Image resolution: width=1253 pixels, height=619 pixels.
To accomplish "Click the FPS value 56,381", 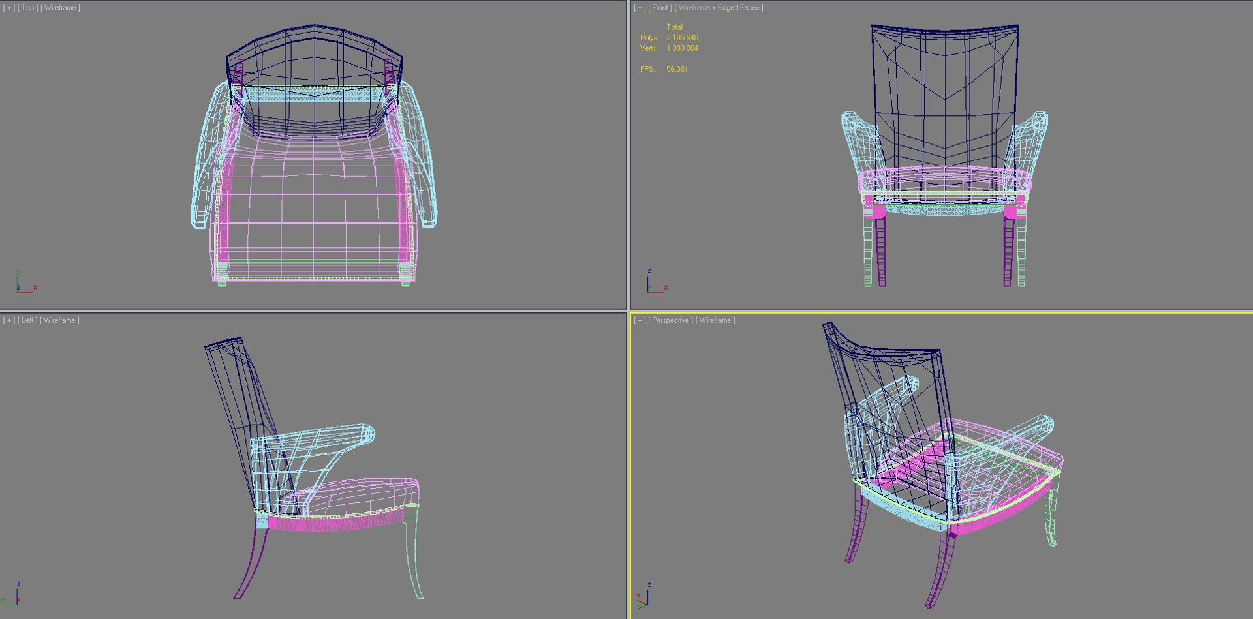I will coord(677,69).
